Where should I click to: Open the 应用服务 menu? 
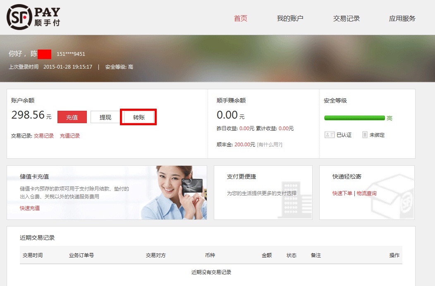(x=402, y=18)
